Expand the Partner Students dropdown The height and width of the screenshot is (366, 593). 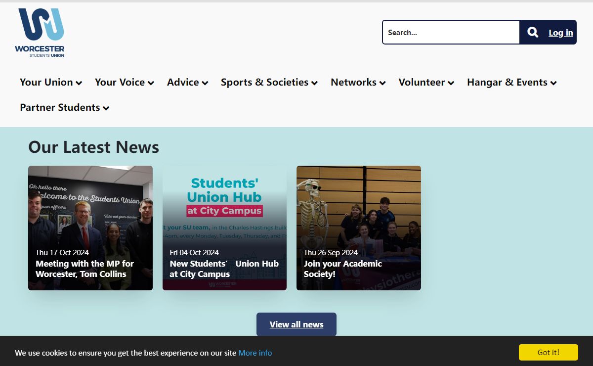(65, 108)
